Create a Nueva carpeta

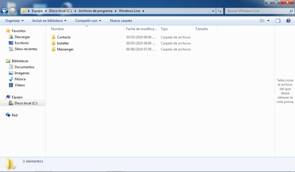[x=121, y=21]
